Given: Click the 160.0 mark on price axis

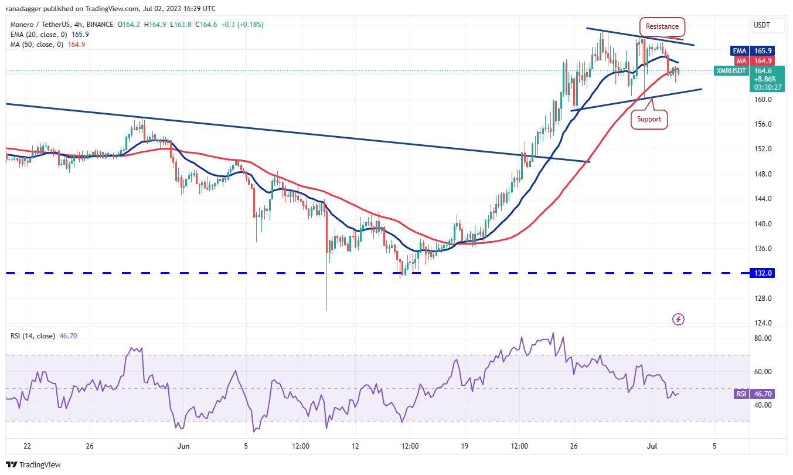Looking at the screenshot, I should click(x=763, y=100).
